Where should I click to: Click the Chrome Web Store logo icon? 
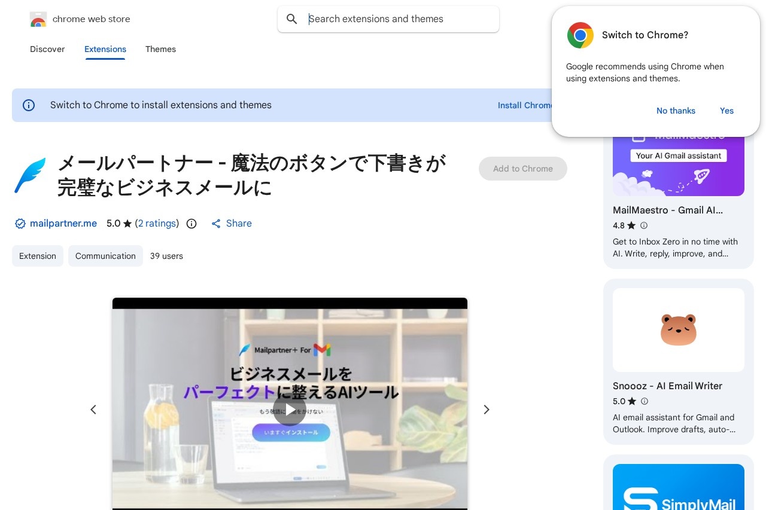[x=38, y=19]
